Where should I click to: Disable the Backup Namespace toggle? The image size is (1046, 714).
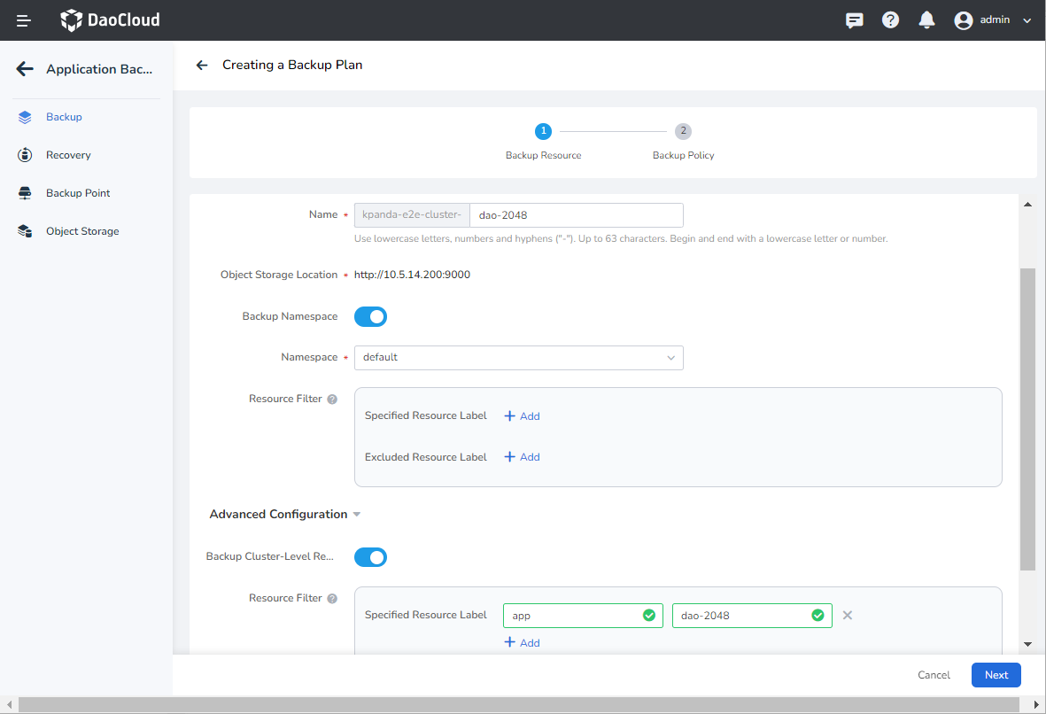coord(370,316)
